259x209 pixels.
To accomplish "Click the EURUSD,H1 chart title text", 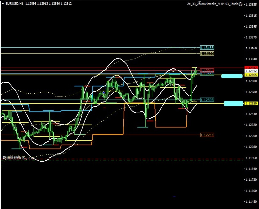I will coord(14,4).
